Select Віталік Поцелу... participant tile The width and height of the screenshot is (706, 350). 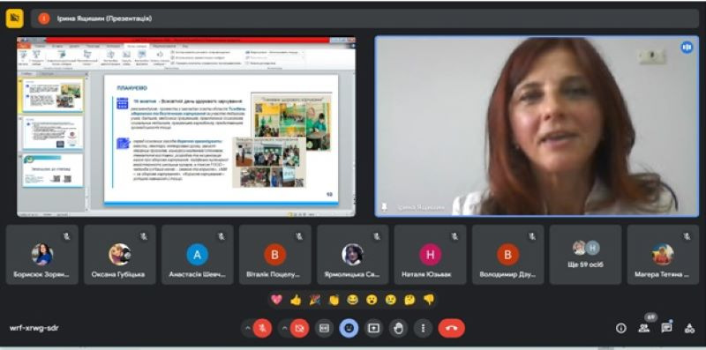275,255
